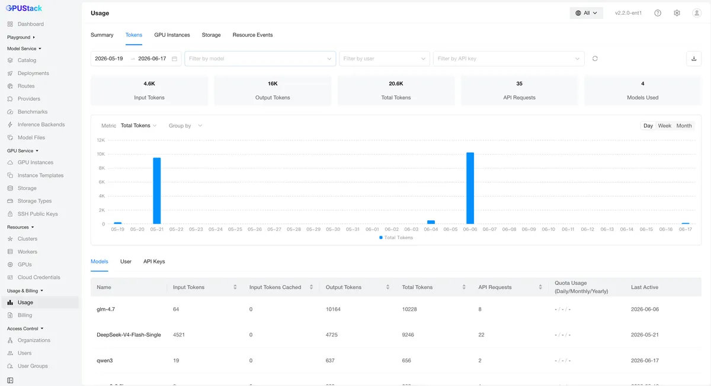The width and height of the screenshot is (711, 386).
Task: Open the settings gear icon in header
Action: [x=677, y=13]
